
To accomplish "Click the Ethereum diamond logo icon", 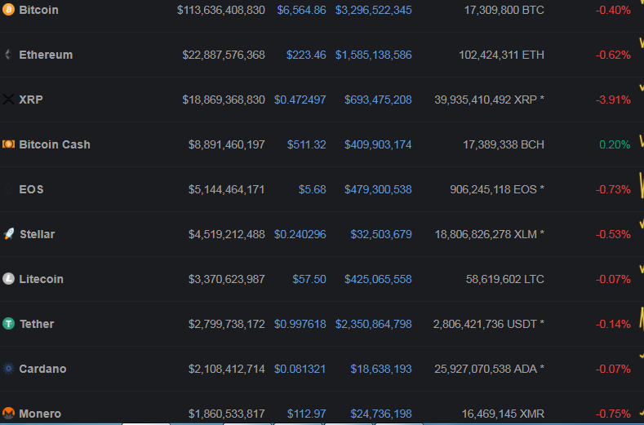I will [8, 54].
